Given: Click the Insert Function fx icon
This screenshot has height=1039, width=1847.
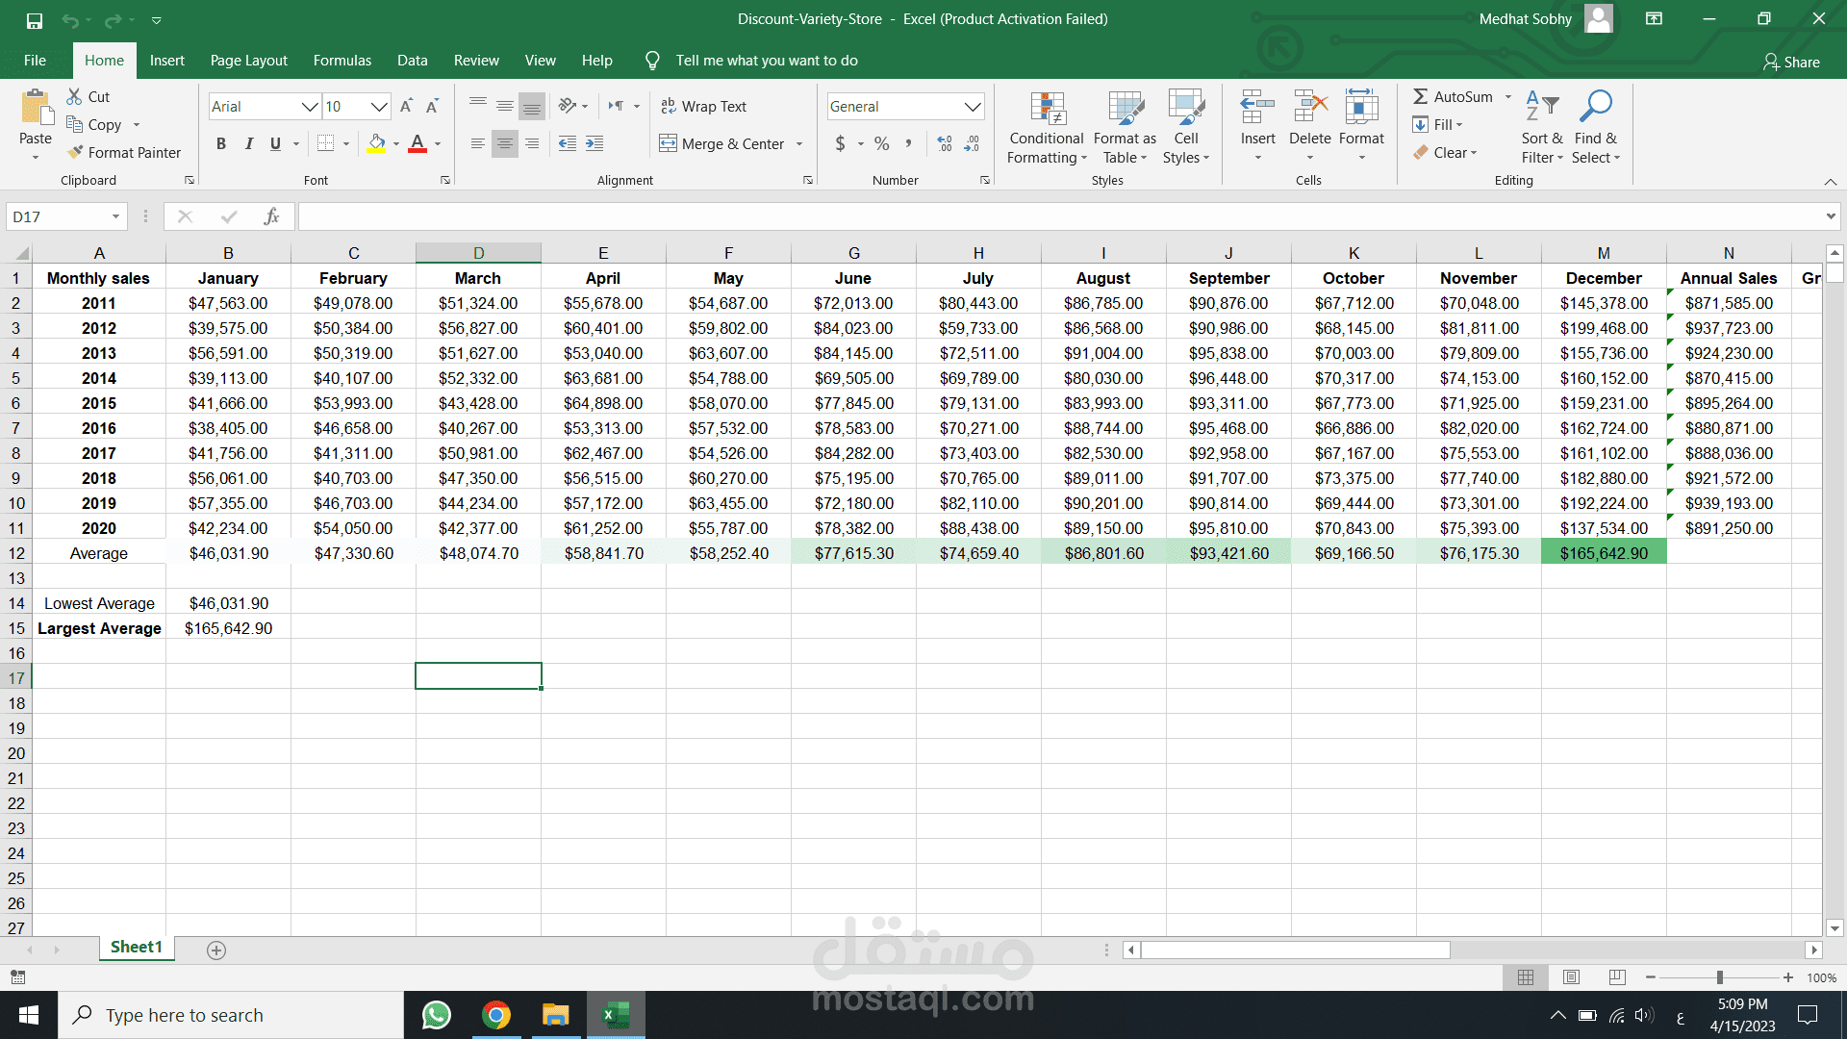Looking at the screenshot, I should coord(271,216).
